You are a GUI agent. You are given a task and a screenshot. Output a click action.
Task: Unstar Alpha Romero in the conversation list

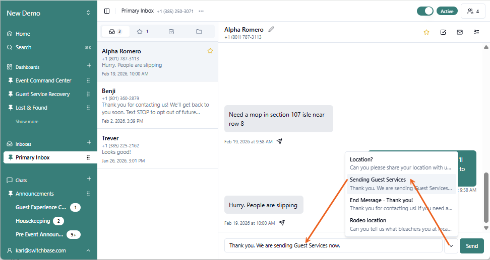(210, 51)
